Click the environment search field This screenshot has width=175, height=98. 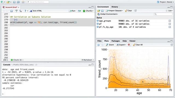[163, 14]
